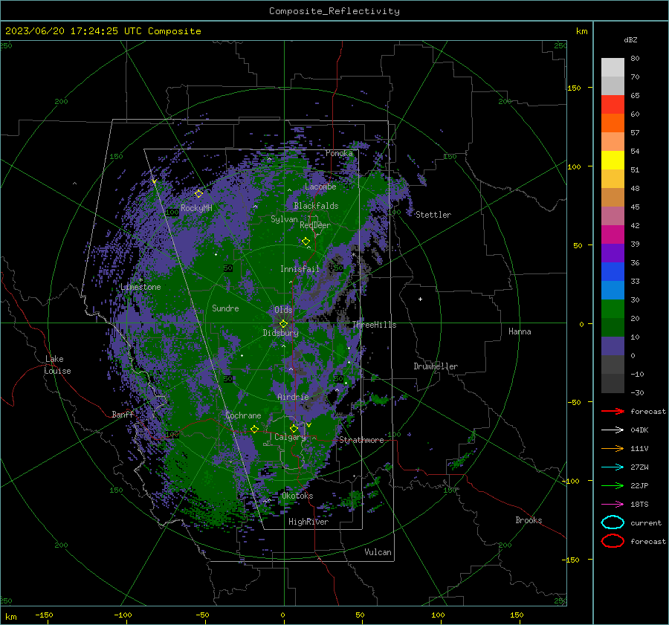Click the Ponoka city label
Screen dimensions: 669x625
(339, 153)
